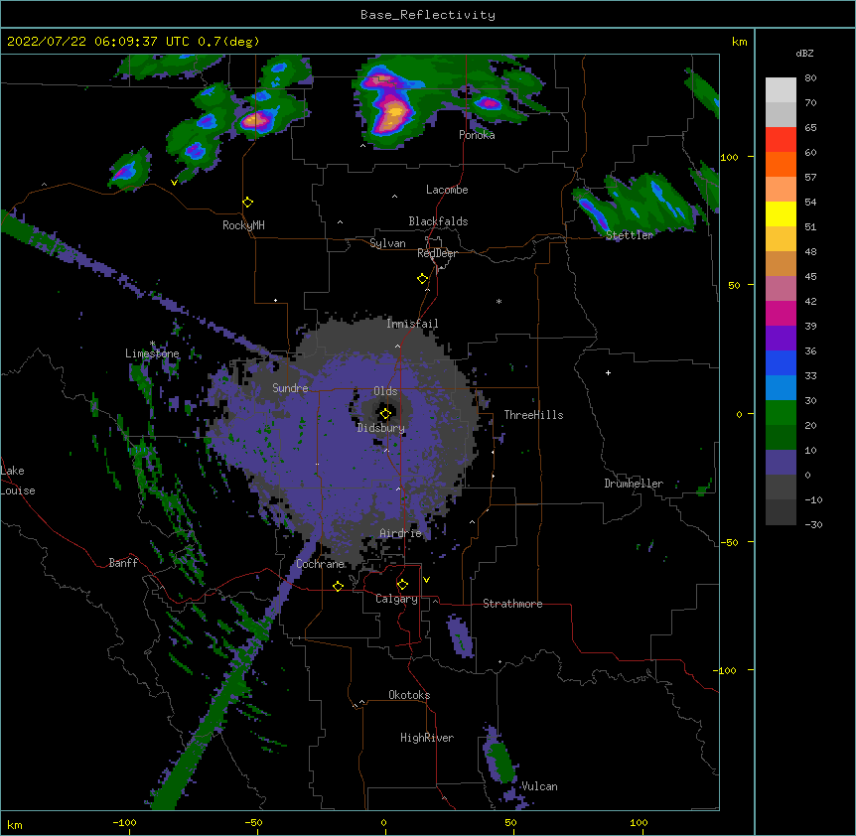Select the brown 45-48 dBZ legend swatch

tap(781, 263)
